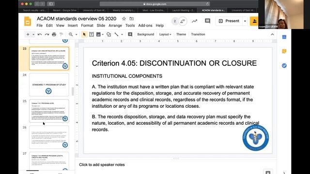
Task: Open the Present options dropdown arrow
Action: (245, 21)
